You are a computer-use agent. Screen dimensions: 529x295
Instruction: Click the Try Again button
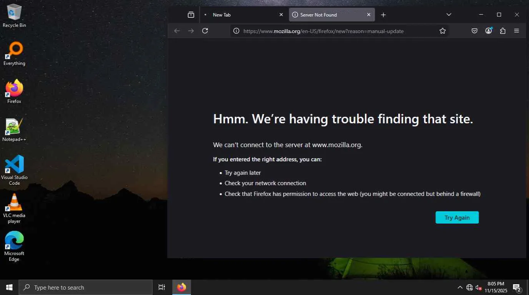click(x=457, y=217)
